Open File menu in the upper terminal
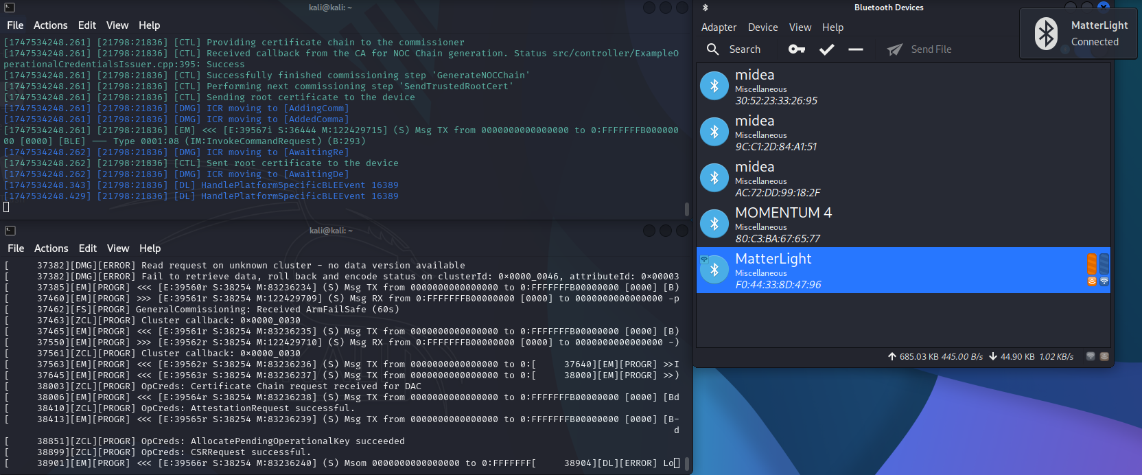Viewport: 1142px width, 475px height. coord(15,25)
